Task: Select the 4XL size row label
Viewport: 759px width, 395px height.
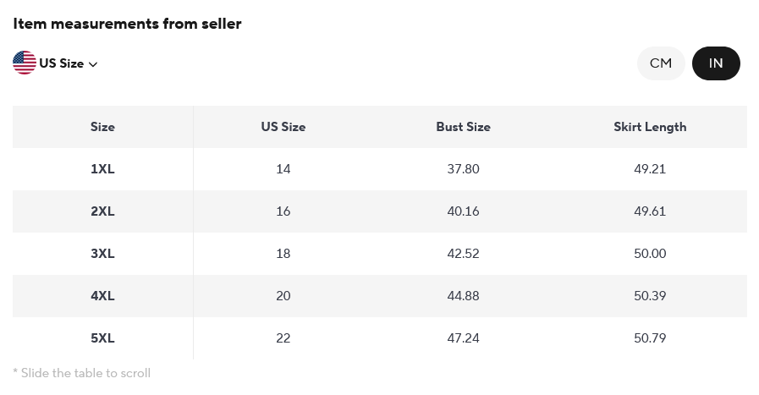Action: 102,296
